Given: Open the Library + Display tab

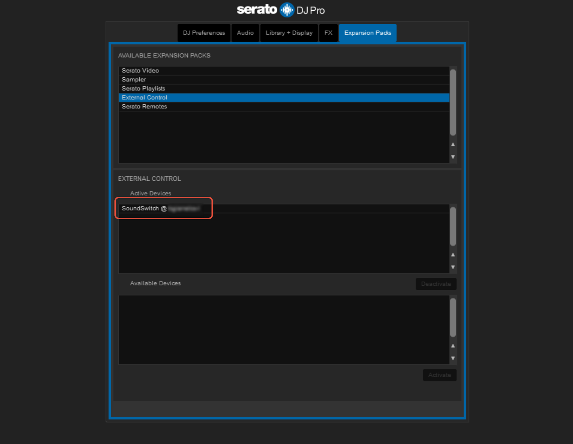Looking at the screenshot, I should 289,33.
